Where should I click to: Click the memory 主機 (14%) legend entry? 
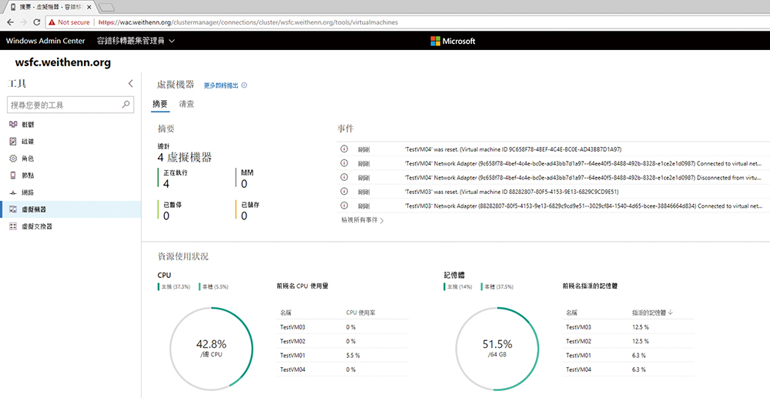[458, 286]
